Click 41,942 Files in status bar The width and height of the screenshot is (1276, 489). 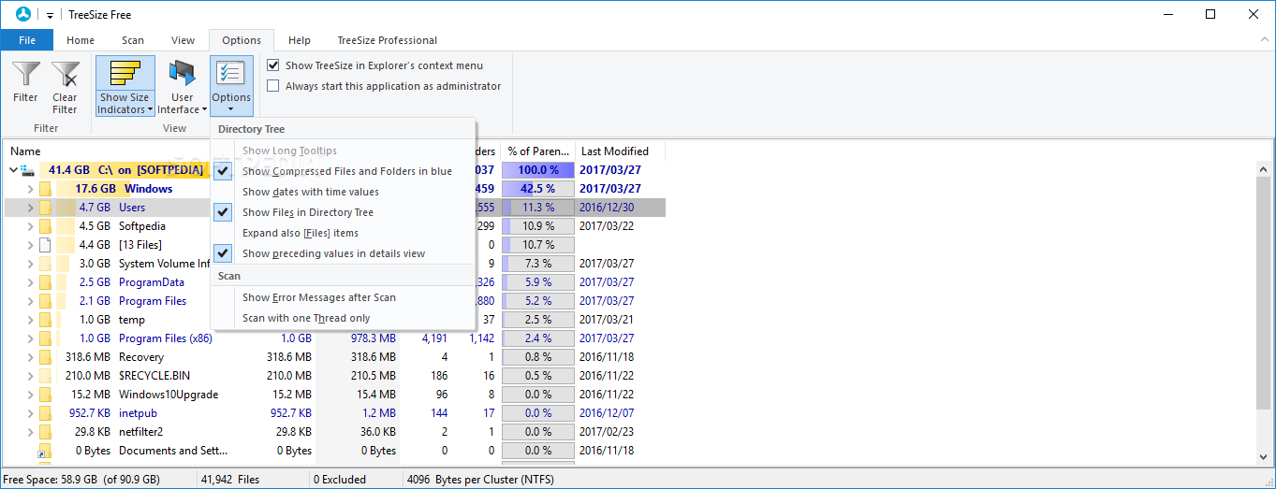point(231,479)
